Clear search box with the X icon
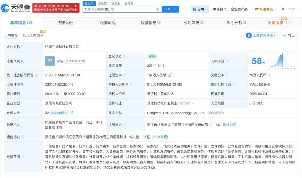Image resolution: width=302 pixels, height=178 pixels. (157, 9)
